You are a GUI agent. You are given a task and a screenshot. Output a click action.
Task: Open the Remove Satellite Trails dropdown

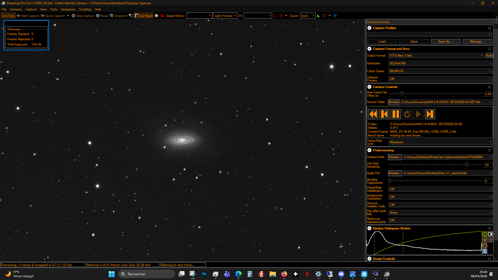(440, 205)
